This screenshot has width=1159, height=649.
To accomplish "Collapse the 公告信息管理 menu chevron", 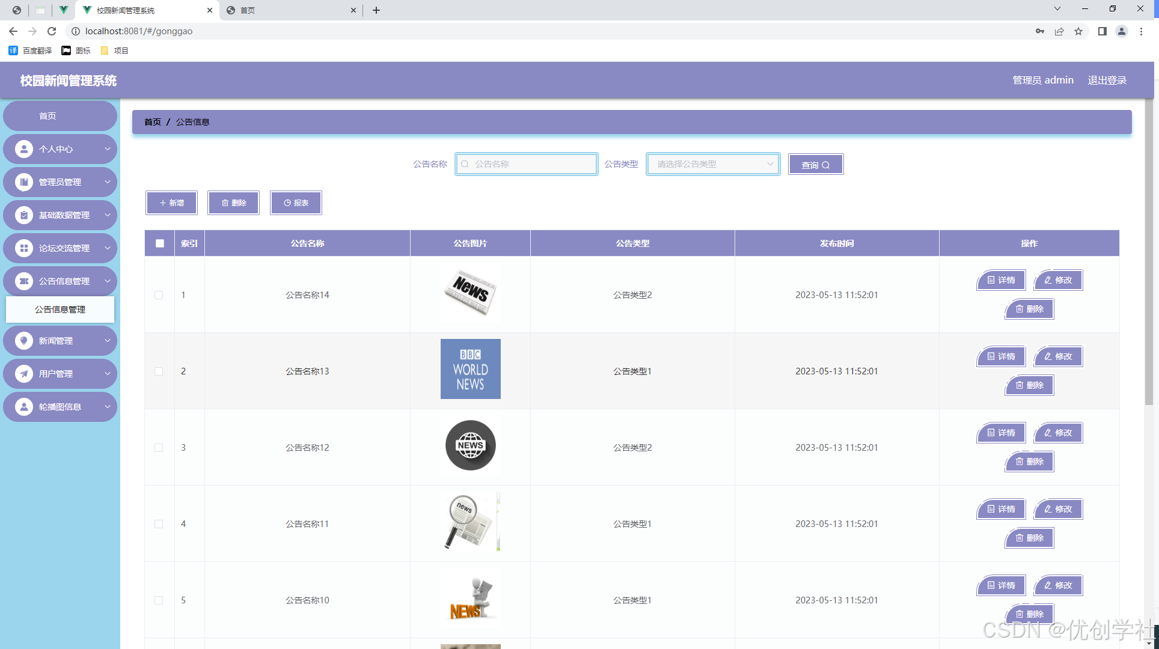I will pyautogui.click(x=108, y=281).
